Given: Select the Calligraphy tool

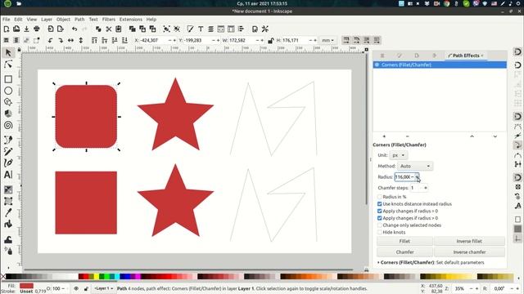Looking at the screenshot, I should pyautogui.click(x=8, y=163).
